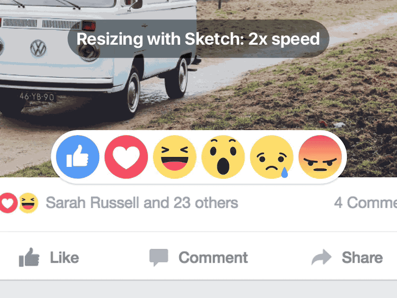Click the "Resizing with Sketch: 2x speed" caption
Viewport: 397px width, 298px height.
coord(198,39)
